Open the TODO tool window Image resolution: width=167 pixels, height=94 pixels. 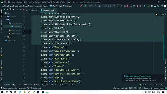coord(7,85)
